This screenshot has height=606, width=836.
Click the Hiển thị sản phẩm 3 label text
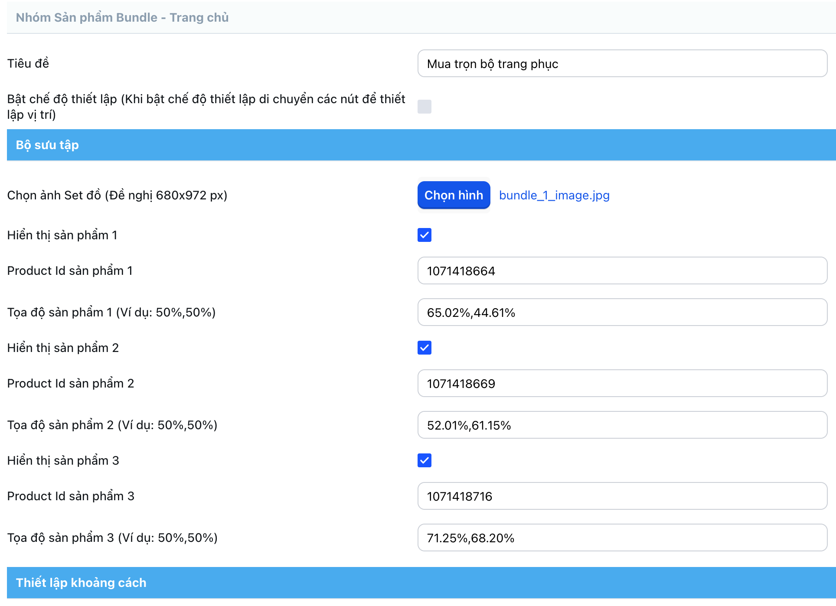pyautogui.click(x=63, y=460)
